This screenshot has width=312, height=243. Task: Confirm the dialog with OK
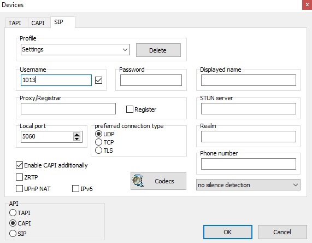pos(228,232)
